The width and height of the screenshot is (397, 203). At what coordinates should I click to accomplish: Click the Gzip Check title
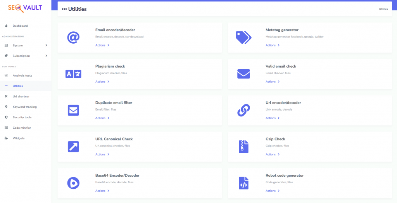pyautogui.click(x=276, y=139)
